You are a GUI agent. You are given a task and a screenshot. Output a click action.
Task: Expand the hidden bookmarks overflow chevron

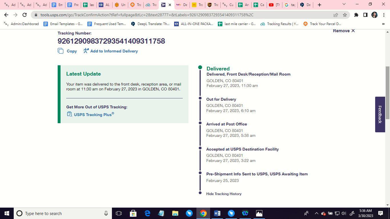tap(383, 24)
